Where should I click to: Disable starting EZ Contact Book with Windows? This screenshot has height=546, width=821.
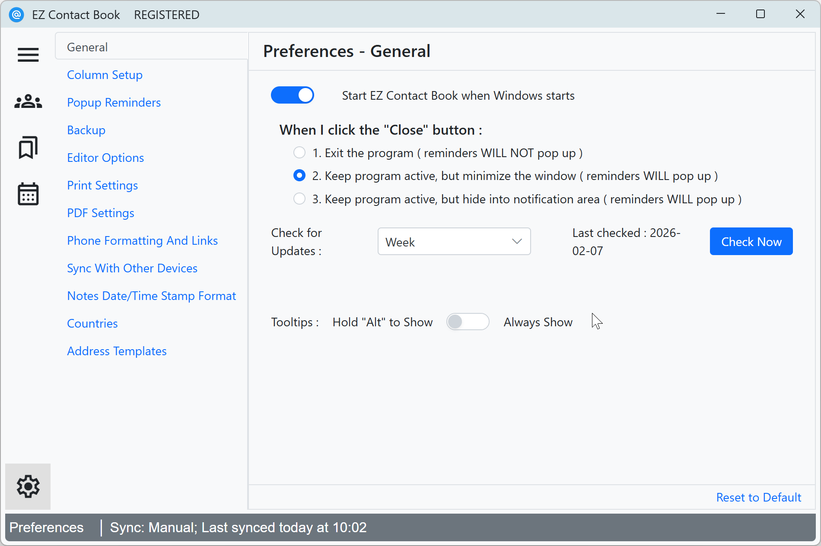[293, 95]
